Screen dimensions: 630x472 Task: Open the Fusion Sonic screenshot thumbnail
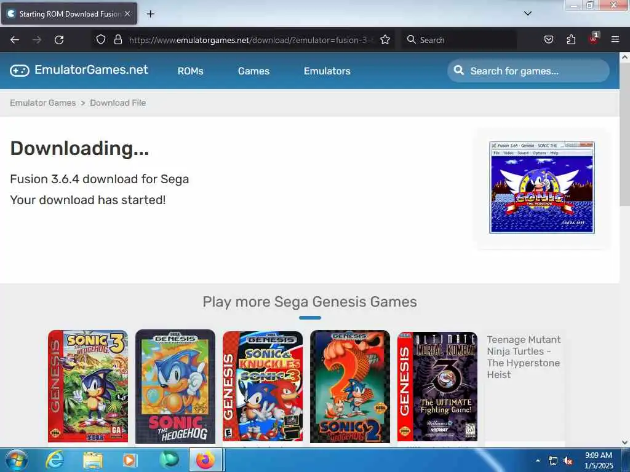click(x=541, y=187)
